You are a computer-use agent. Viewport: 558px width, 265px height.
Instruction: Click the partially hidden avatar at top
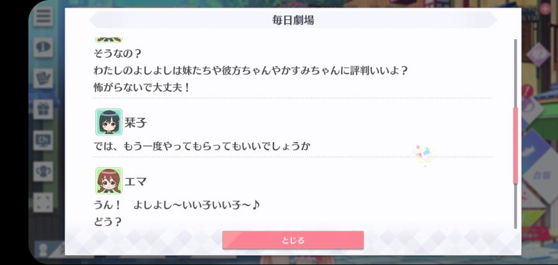tap(108, 40)
